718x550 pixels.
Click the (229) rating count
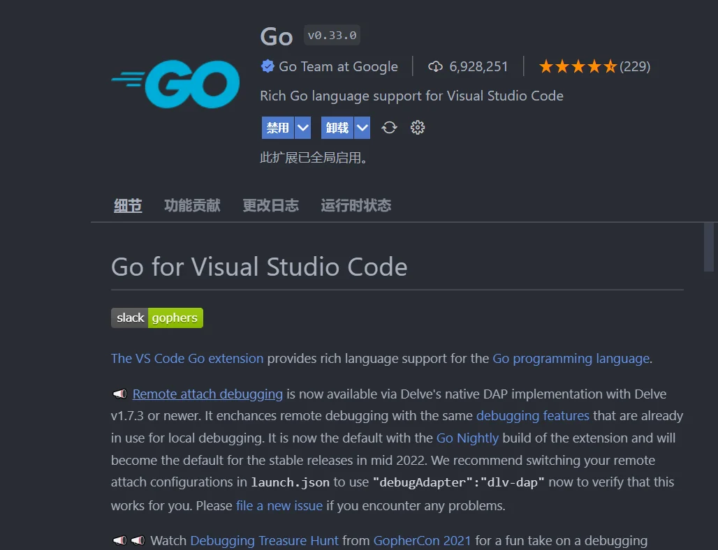click(x=635, y=67)
